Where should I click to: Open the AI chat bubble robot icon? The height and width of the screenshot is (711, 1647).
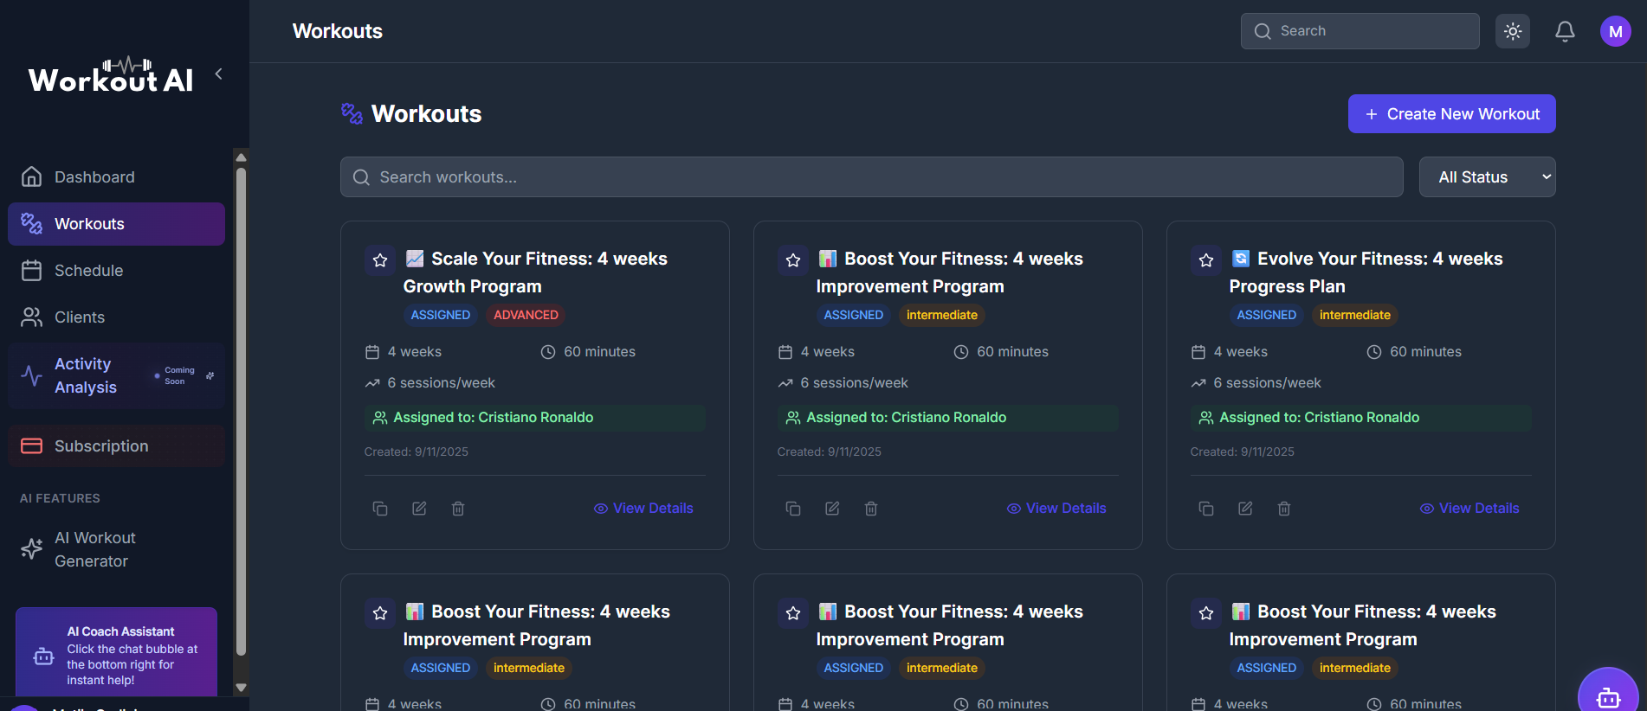coord(1608,695)
